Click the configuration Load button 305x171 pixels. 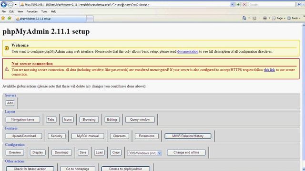coord(99,152)
